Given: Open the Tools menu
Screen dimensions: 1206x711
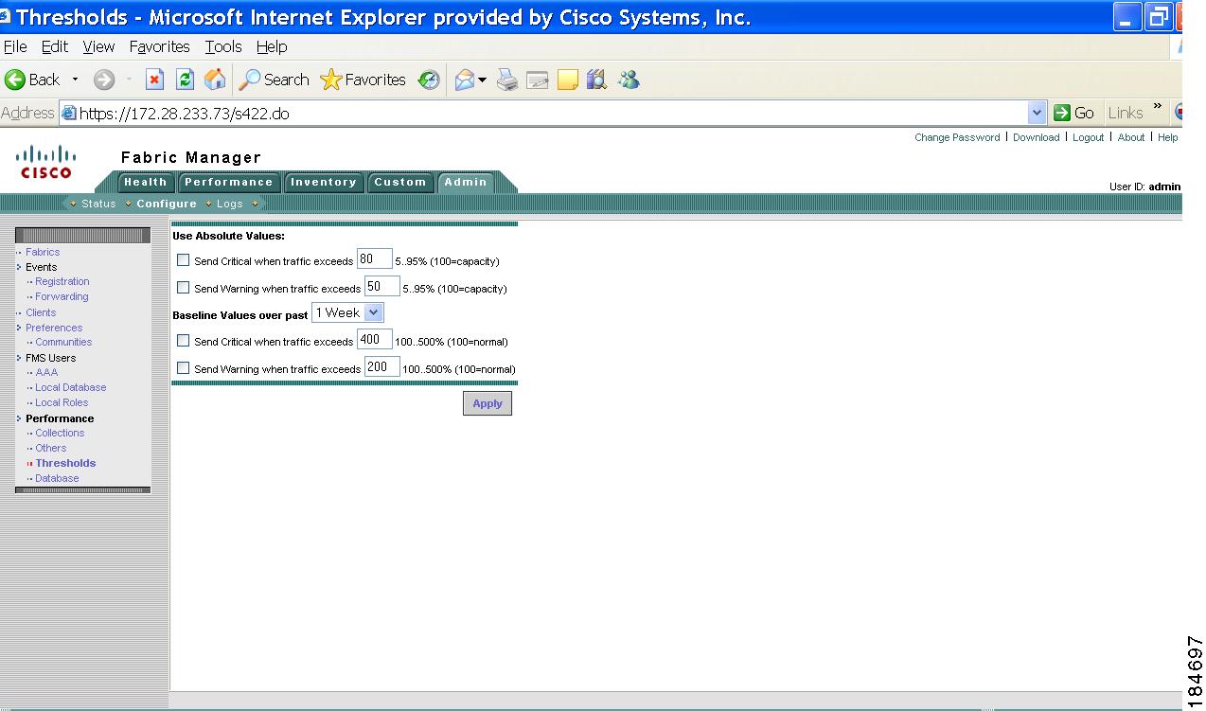Looking at the screenshot, I should 223,46.
